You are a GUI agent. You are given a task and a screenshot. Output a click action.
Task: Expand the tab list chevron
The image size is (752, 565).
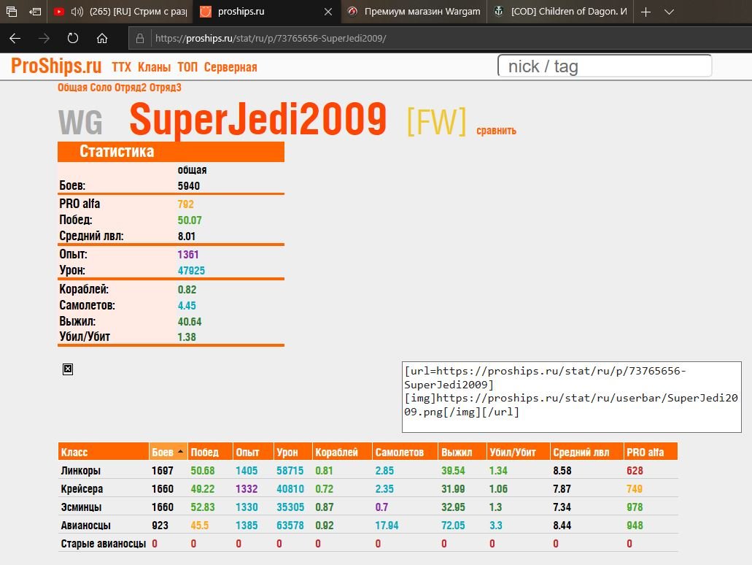point(669,12)
